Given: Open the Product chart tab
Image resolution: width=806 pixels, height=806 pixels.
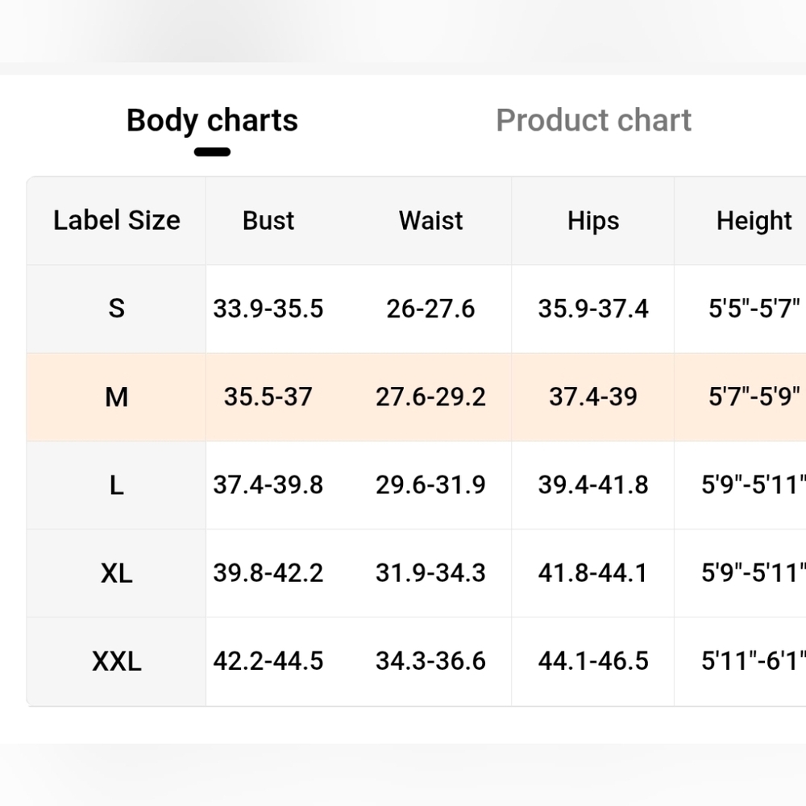Looking at the screenshot, I should click(593, 120).
